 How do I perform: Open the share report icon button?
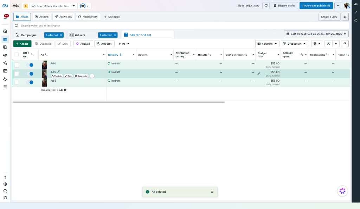(345, 44)
